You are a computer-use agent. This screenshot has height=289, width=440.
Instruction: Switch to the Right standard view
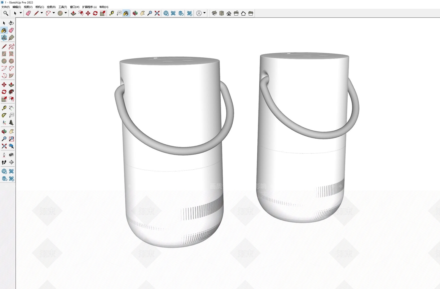236,13
